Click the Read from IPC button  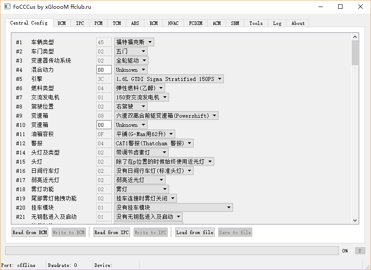[112, 232]
